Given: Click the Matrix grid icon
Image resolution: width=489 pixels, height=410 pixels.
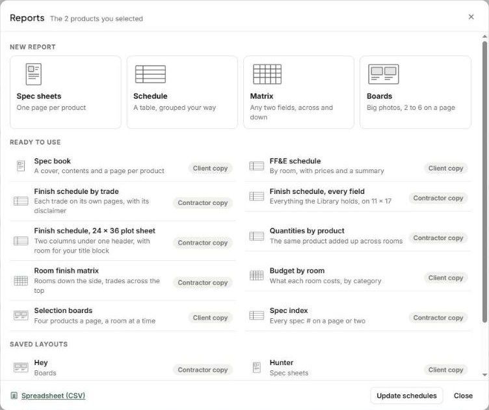Looking at the screenshot, I should [x=267, y=74].
